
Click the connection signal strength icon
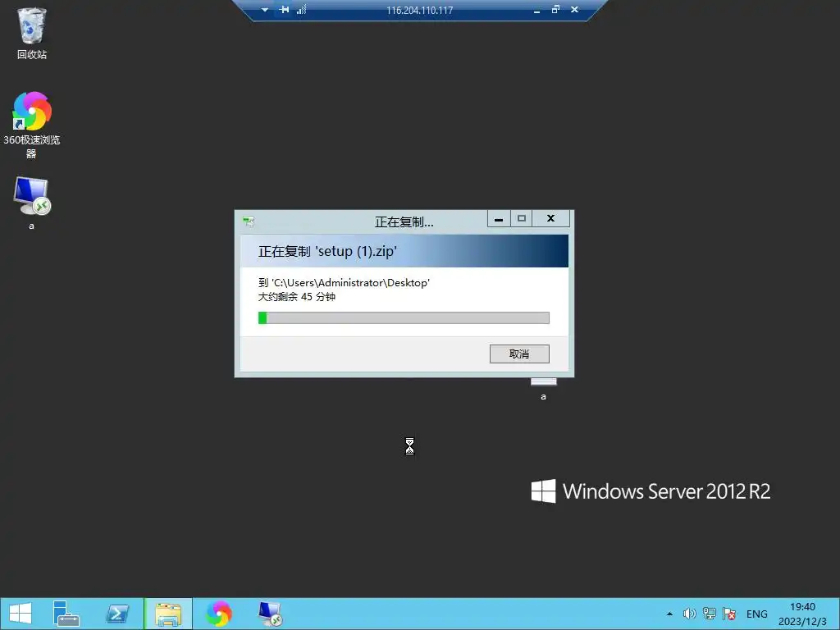302,10
